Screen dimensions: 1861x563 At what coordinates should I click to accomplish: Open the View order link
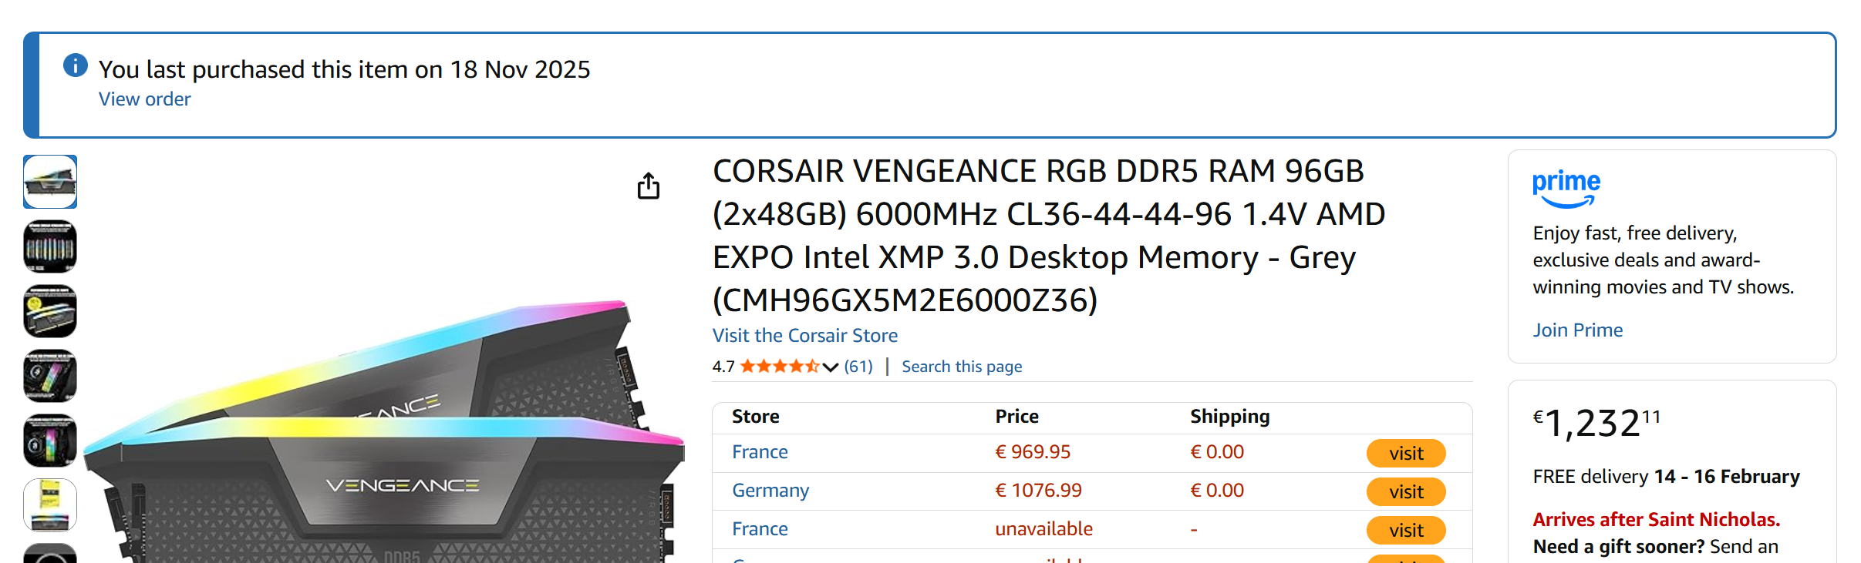(144, 99)
